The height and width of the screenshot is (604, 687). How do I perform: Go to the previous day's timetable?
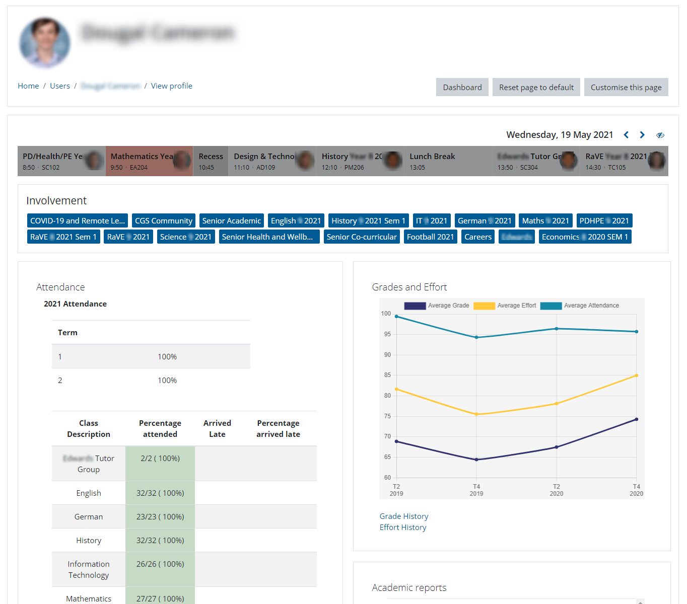pyautogui.click(x=626, y=135)
